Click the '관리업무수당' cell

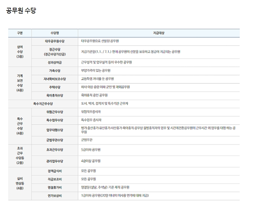click(55, 161)
